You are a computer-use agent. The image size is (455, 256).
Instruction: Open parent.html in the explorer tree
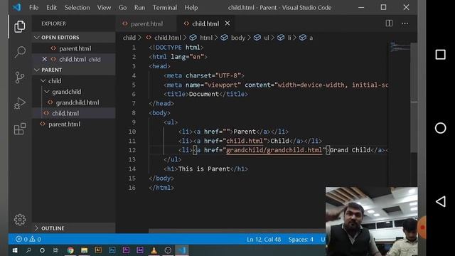point(74,124)
